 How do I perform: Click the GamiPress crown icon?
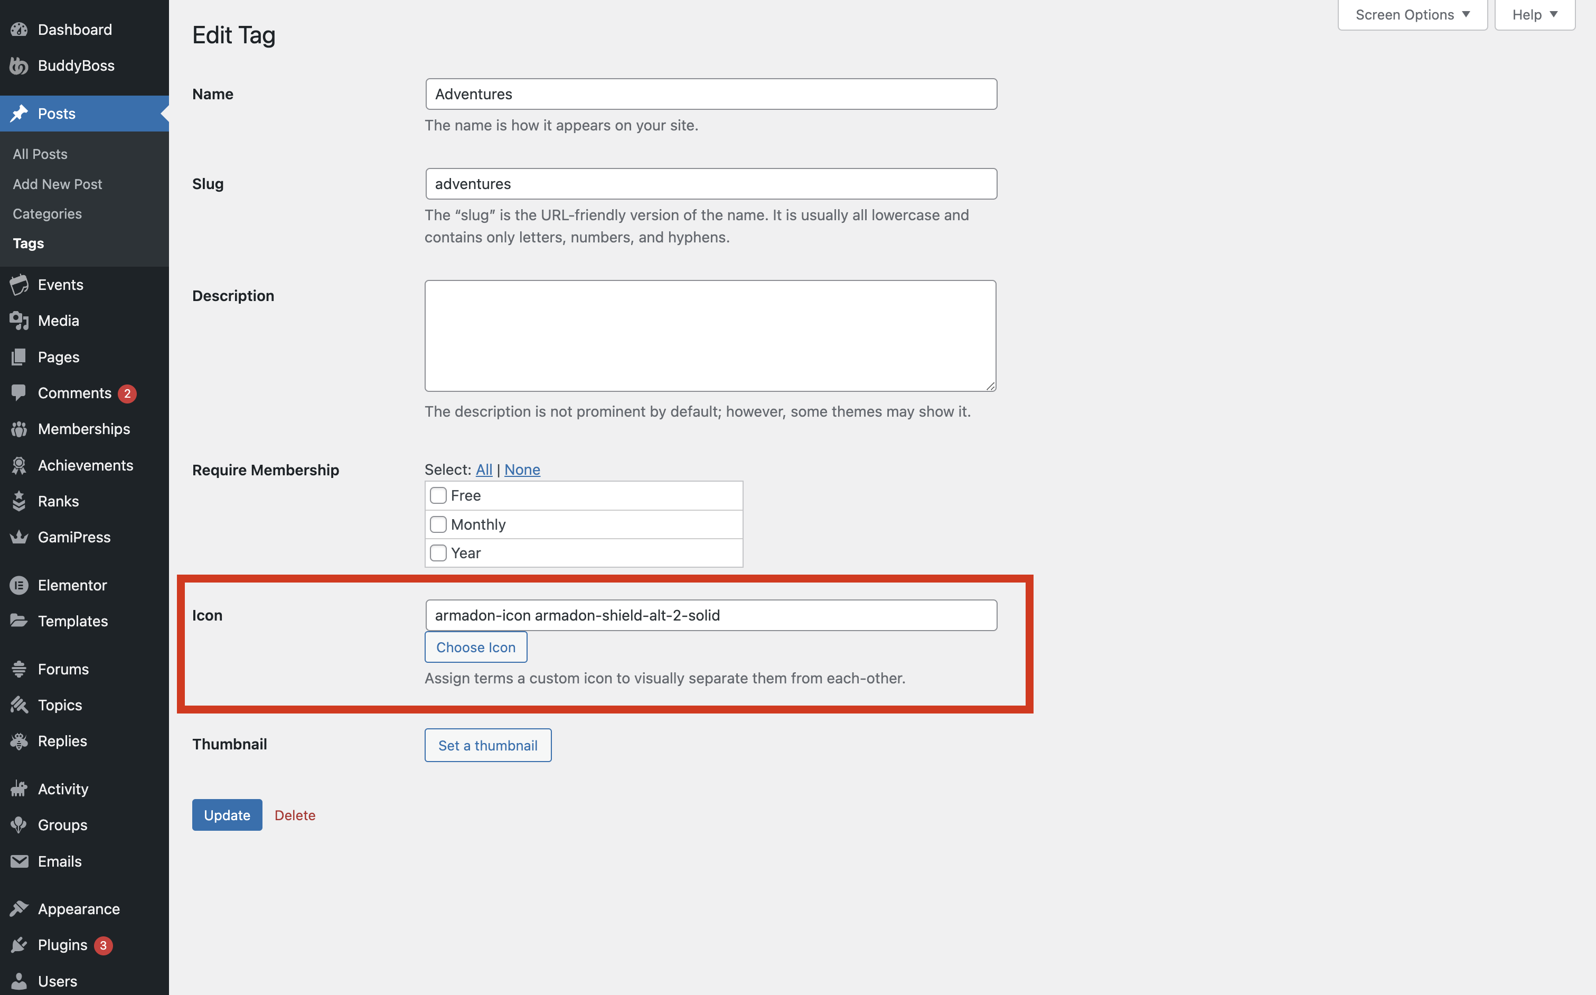(x=19, y=537)
